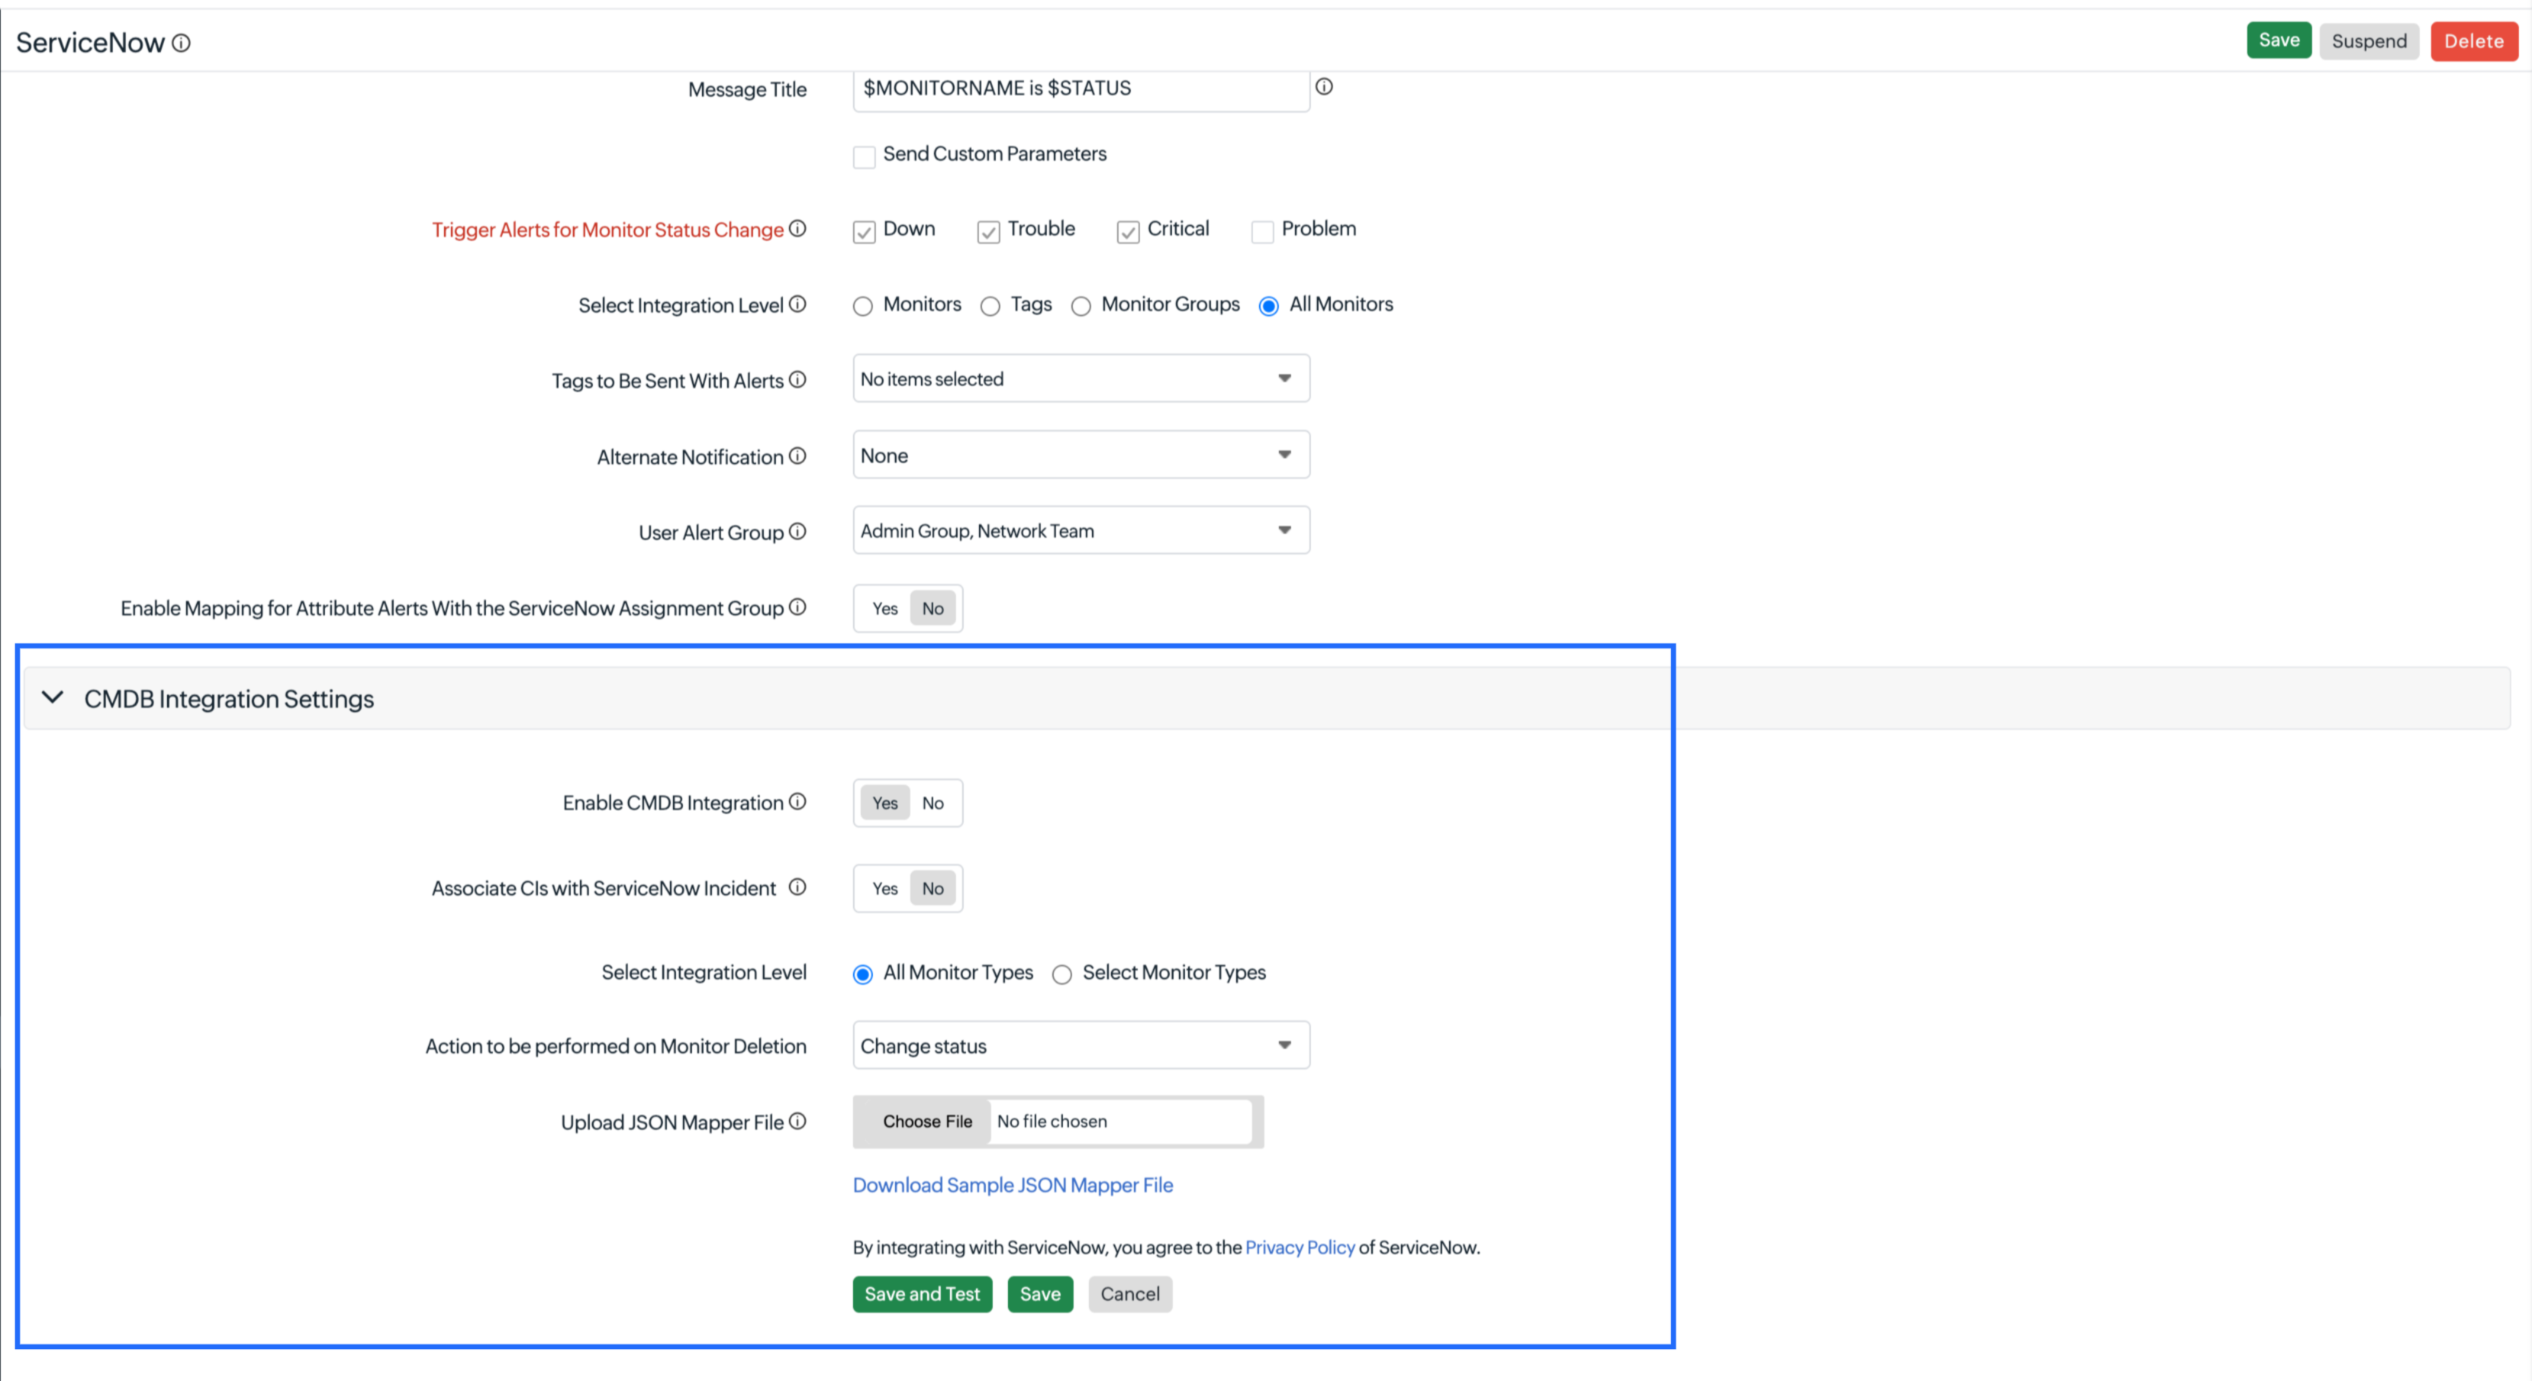Click the red Delete button
The height and width of the screenshot is (1381, 2532).
2474,41
